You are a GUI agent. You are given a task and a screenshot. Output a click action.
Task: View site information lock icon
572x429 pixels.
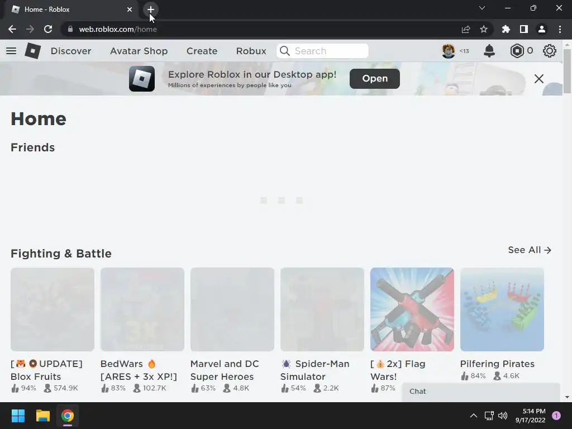tap(70, 29)
